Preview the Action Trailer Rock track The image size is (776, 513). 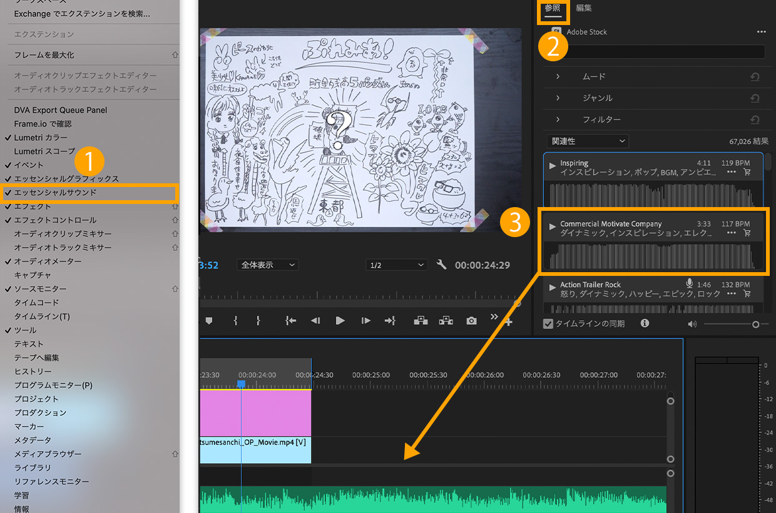point(553,287)
